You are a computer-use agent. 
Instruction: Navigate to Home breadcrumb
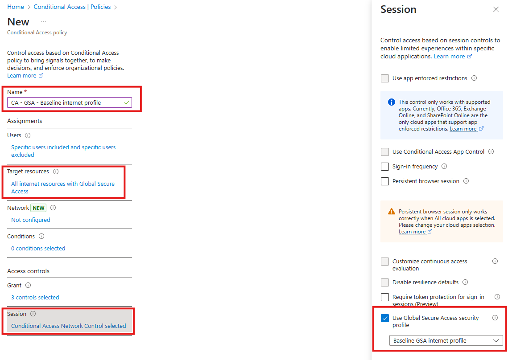click(15, 6)
